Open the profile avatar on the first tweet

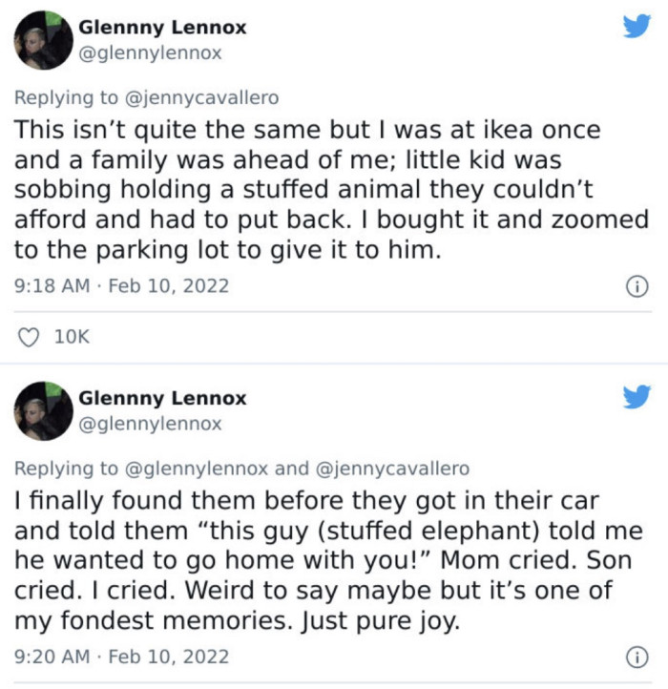click(44, 40)
